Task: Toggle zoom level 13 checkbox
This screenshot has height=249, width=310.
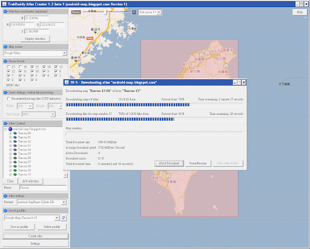Action: pyautogui.click(x=56, y=66)
